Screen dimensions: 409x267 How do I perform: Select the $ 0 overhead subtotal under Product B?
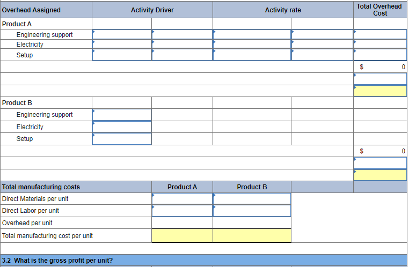coord(381,151)
